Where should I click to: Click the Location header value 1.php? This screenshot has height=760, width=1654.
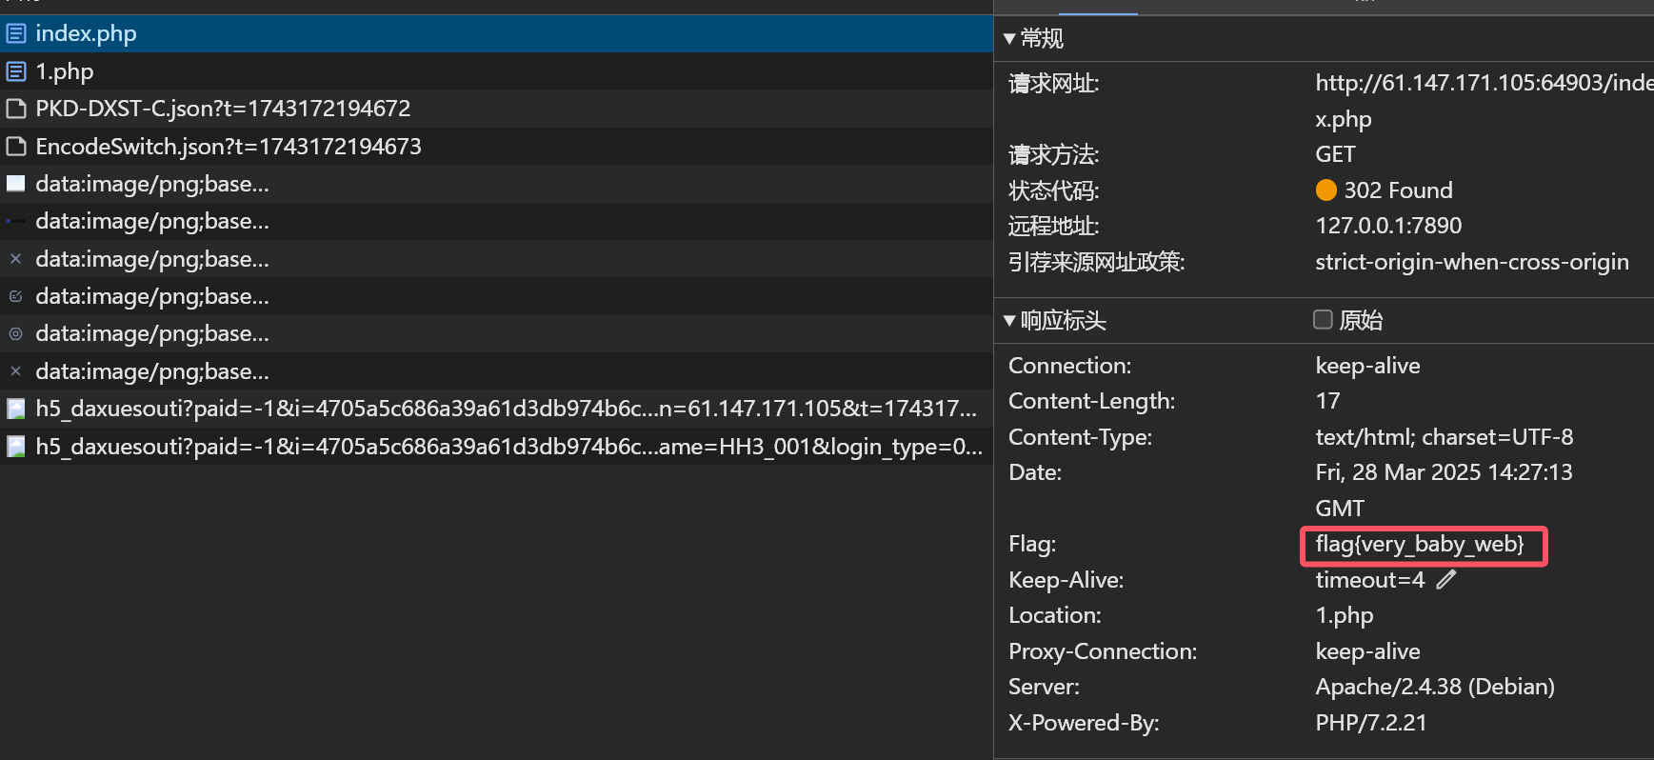pyautogui.click(x=1344, y=615)
